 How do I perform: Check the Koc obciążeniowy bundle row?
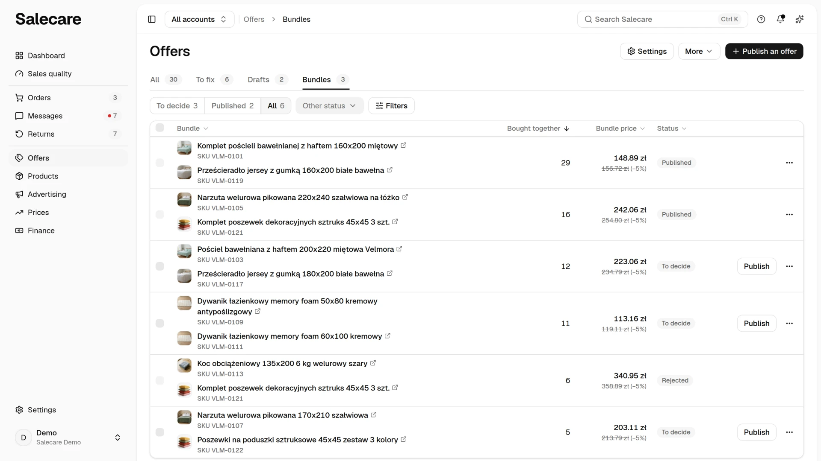click(x=160, y=380)
